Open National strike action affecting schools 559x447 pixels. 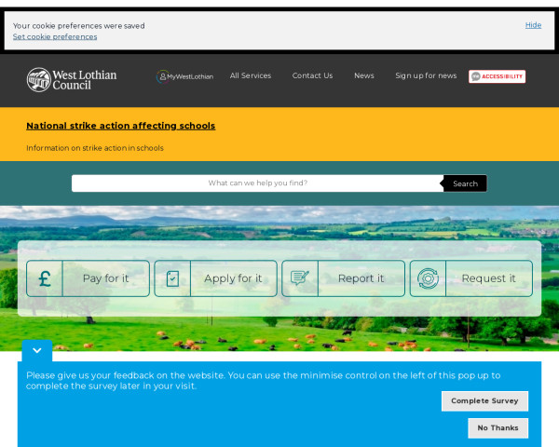coord(121,126)
